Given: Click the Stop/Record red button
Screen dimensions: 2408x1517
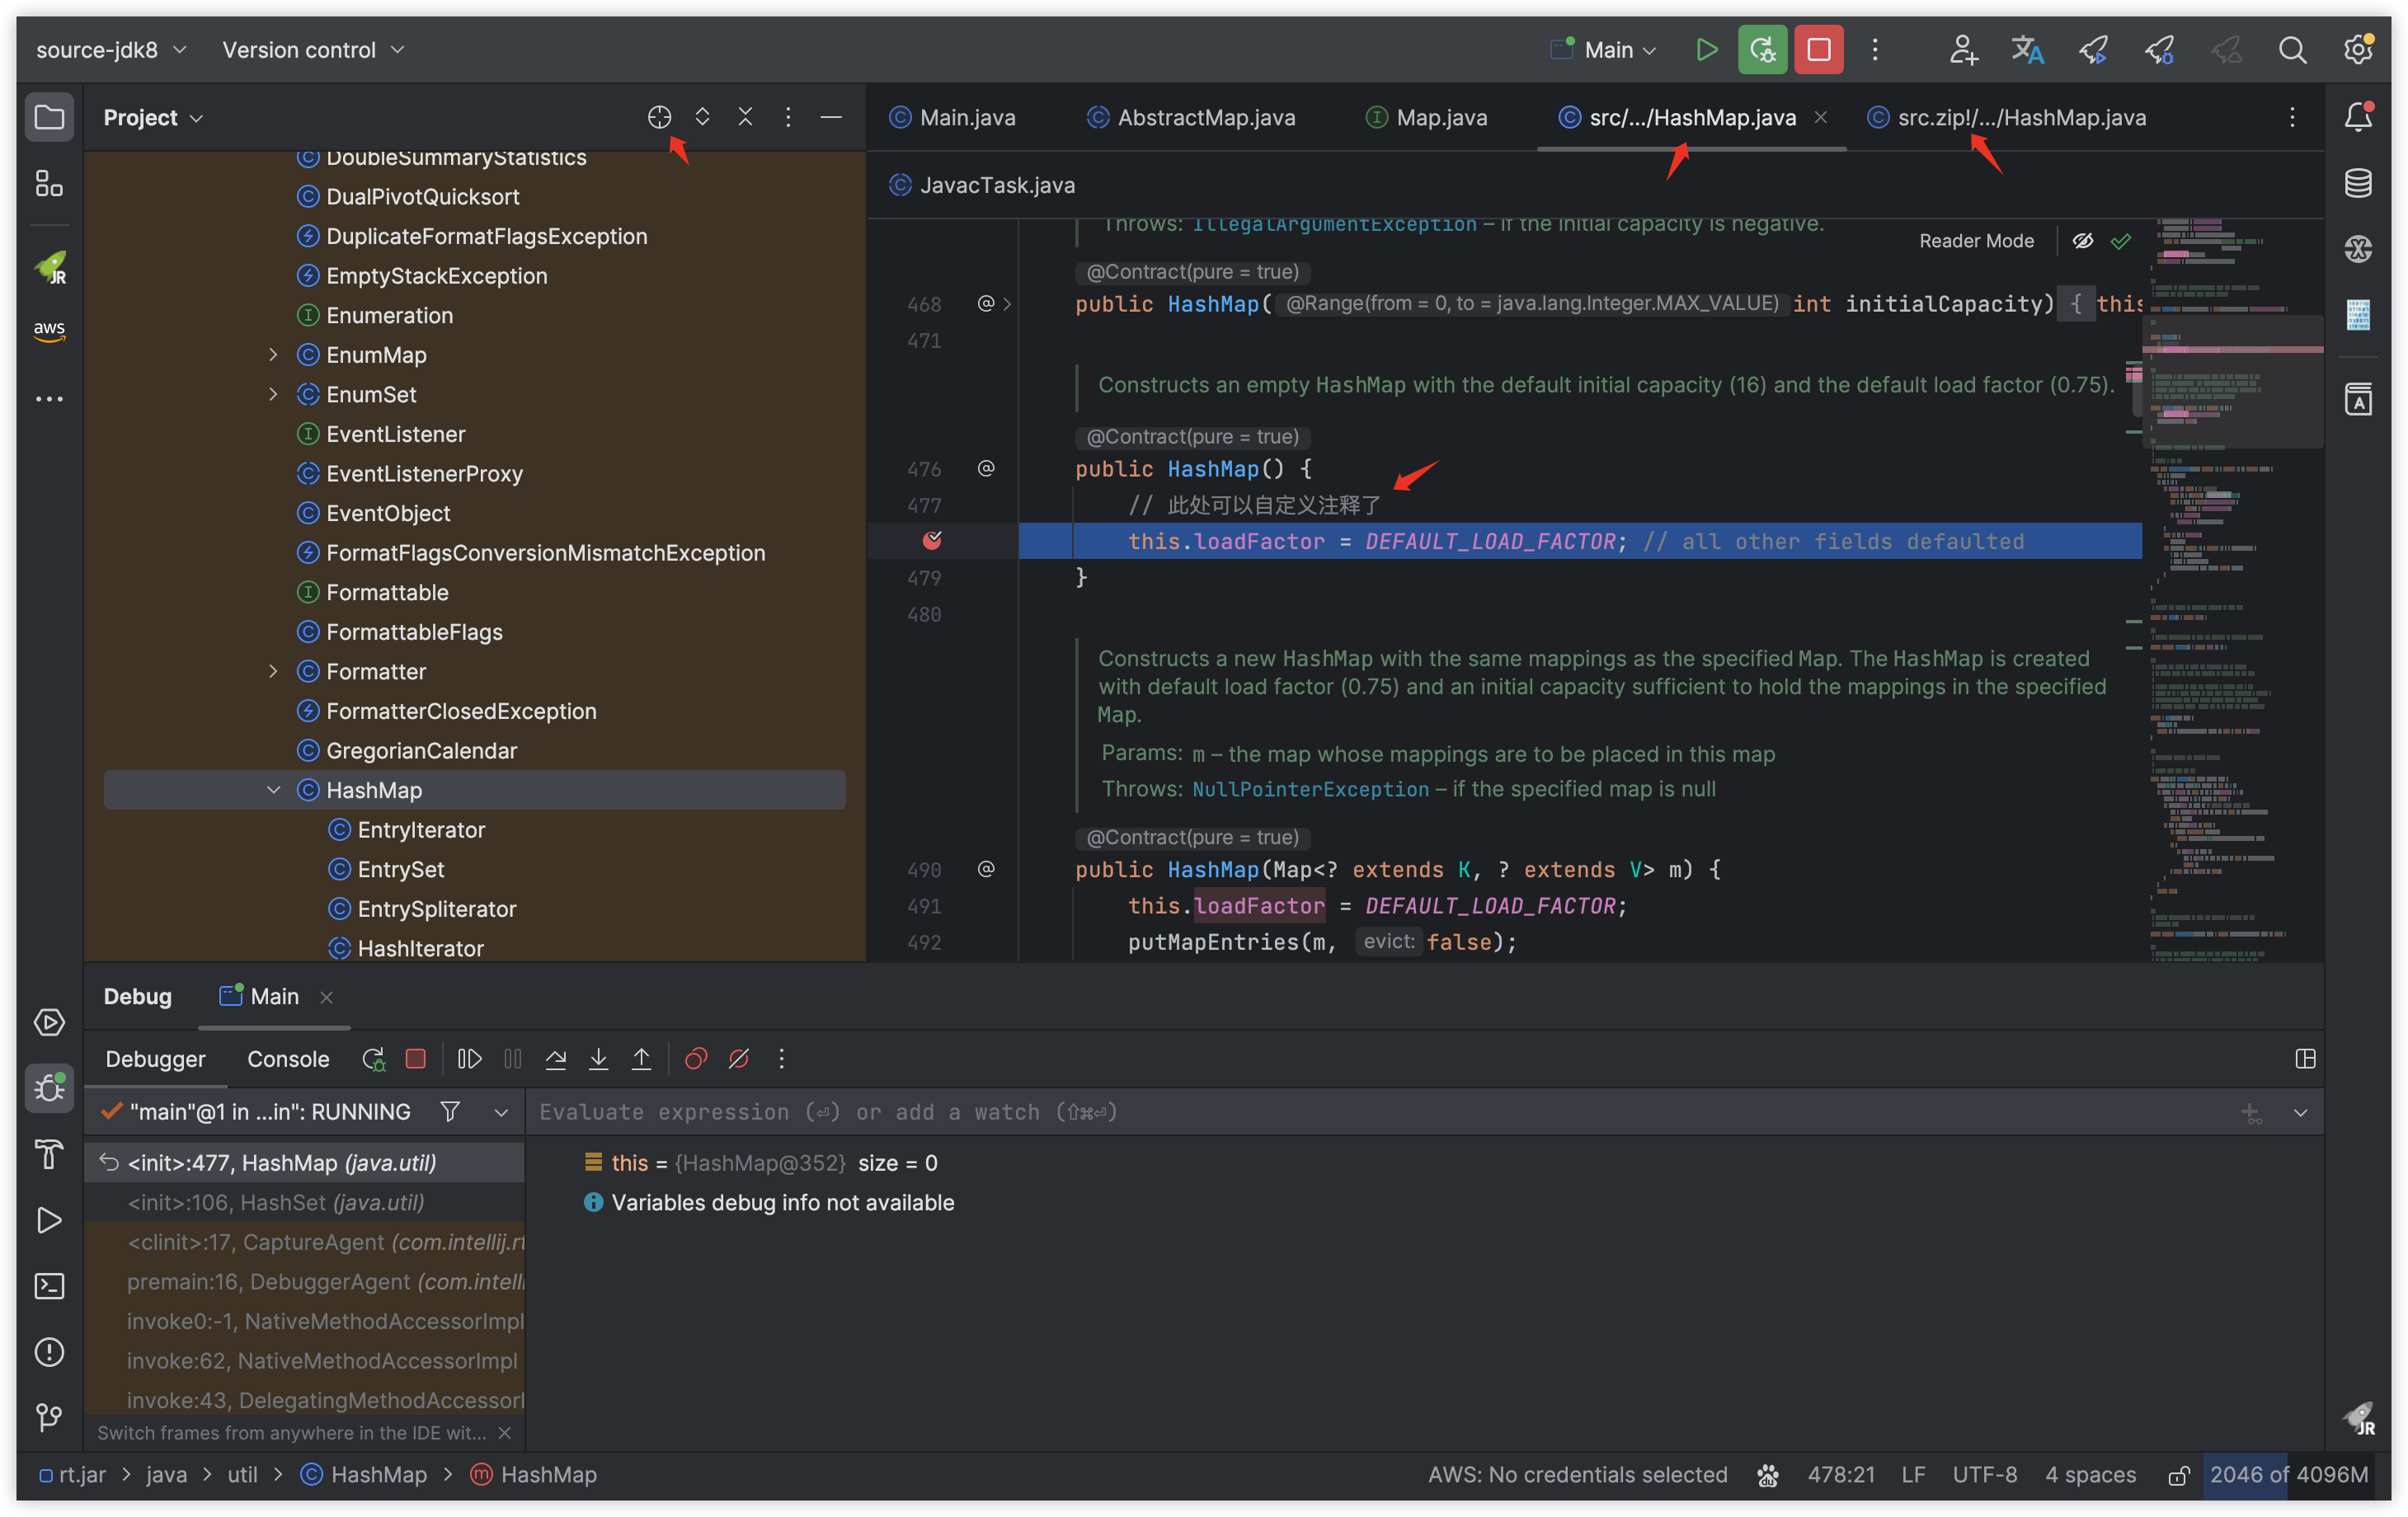Looking at the screenshot, I should 1821,49.
